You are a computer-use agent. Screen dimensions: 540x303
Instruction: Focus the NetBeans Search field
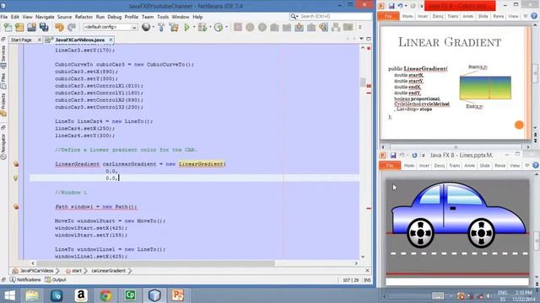[x=331, y=16]
